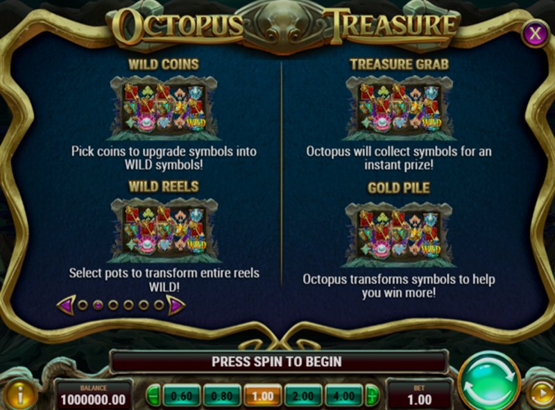This screenshot has height=410, width=555.
Task: Set the bet to 4.00
Action: pyautogui.click(x=344, y=395)
